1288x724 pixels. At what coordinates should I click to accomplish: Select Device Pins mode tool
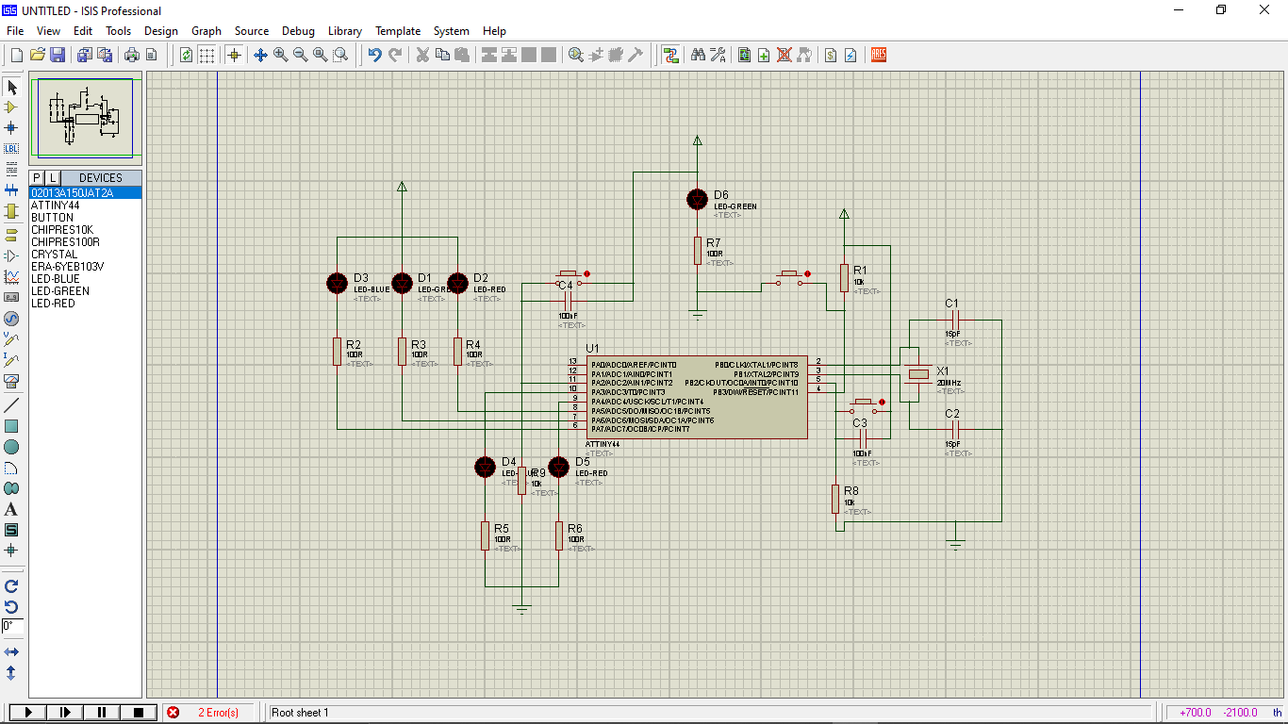(11, 255)
